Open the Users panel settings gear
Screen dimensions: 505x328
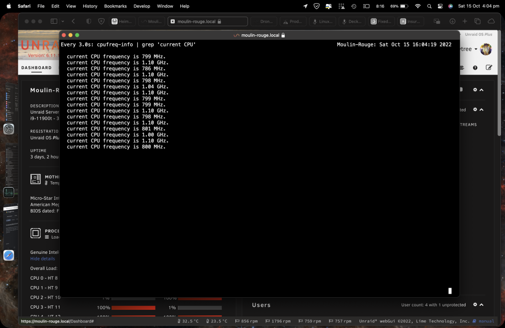475,304
